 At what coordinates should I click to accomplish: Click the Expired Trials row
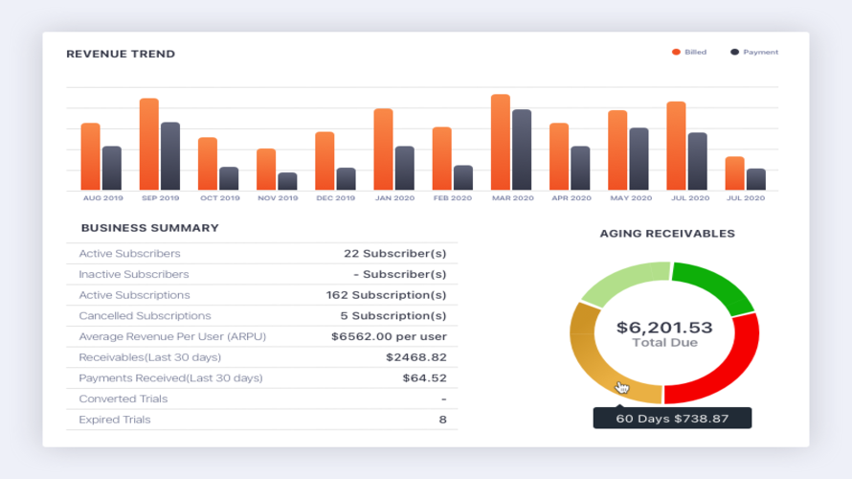(x=261, y=420)
